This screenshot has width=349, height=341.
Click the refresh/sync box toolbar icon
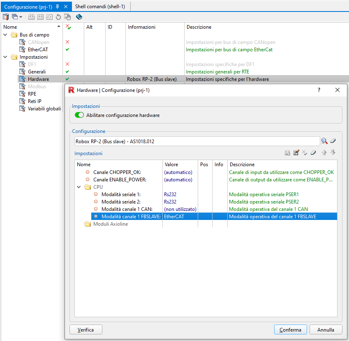coord(49,17)
